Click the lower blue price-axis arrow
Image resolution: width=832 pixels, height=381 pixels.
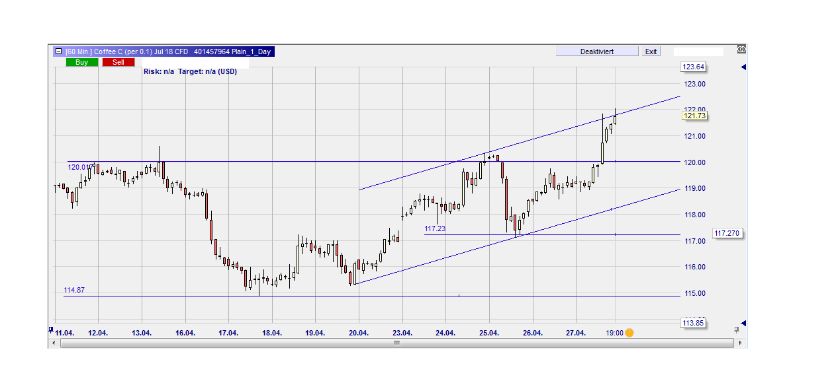point(743,323)
